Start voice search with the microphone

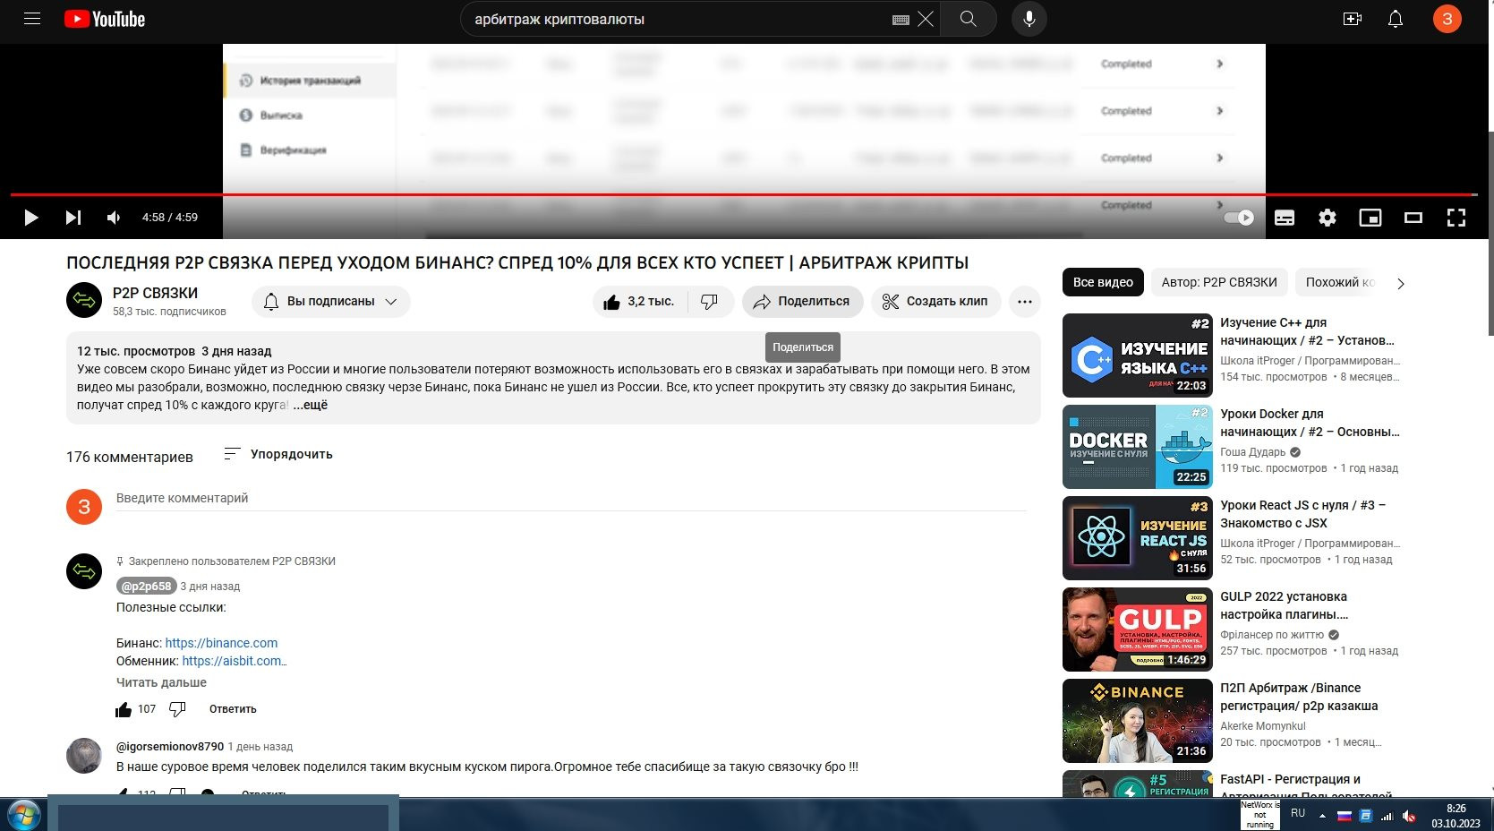tap(1029, 19)
